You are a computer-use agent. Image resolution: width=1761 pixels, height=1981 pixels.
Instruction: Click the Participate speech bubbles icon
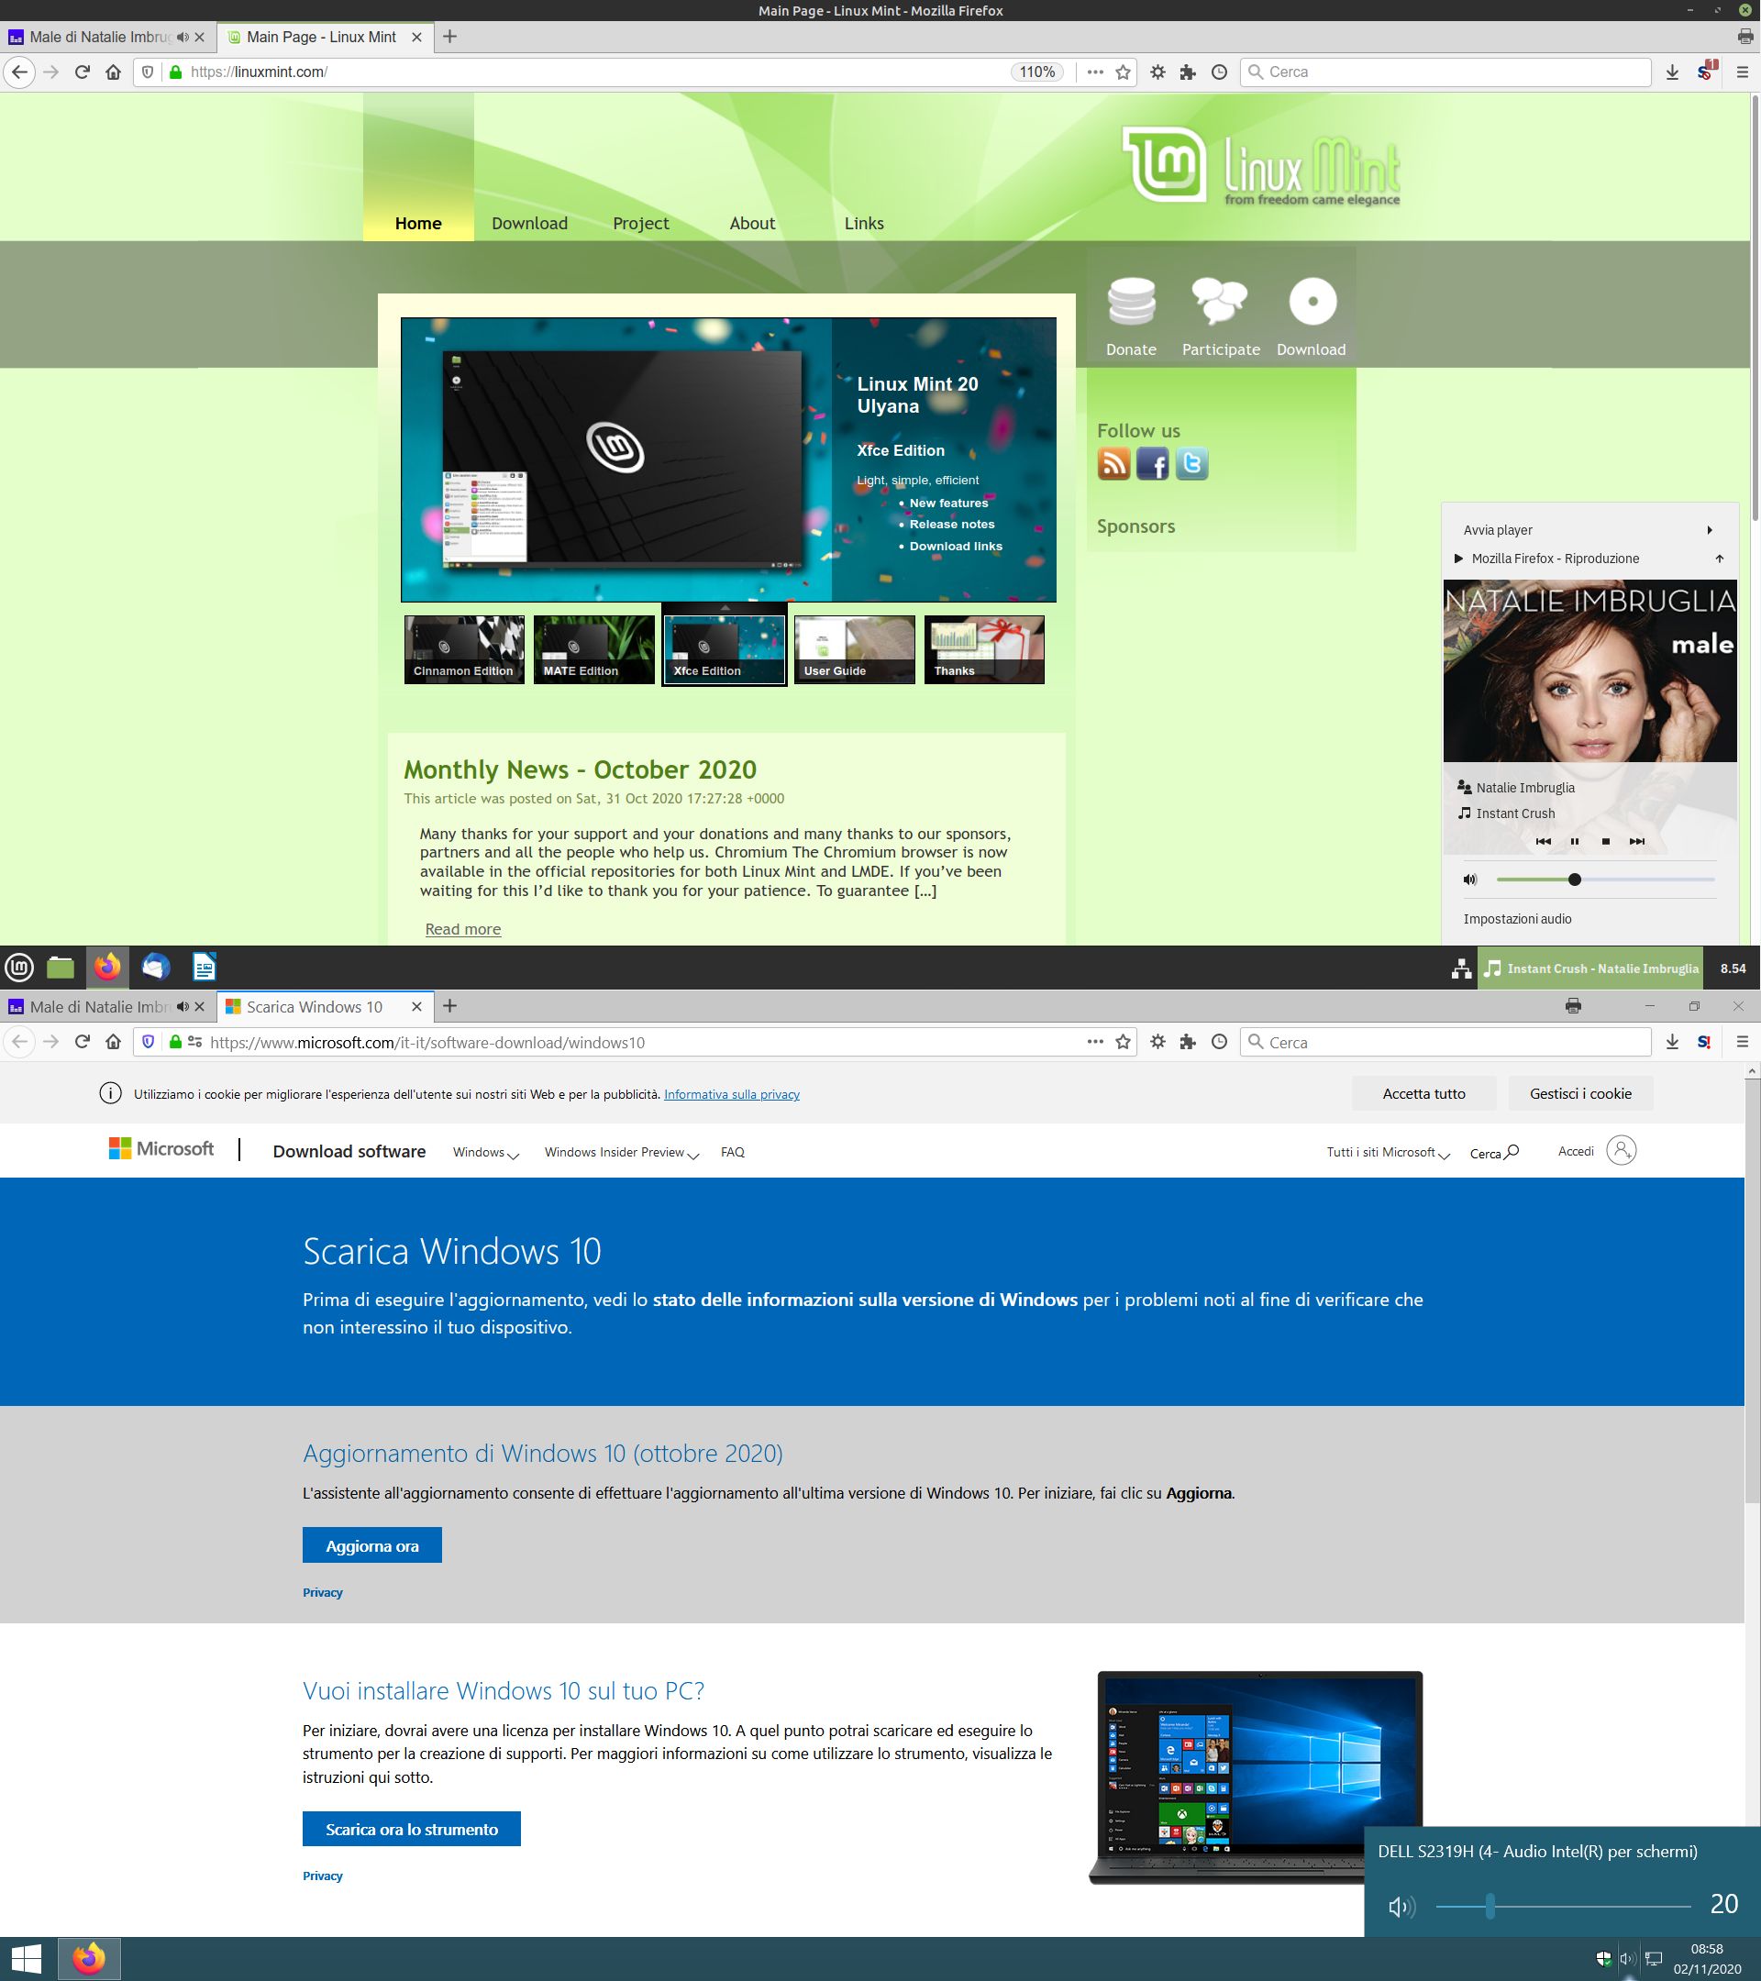[1219, 301]
